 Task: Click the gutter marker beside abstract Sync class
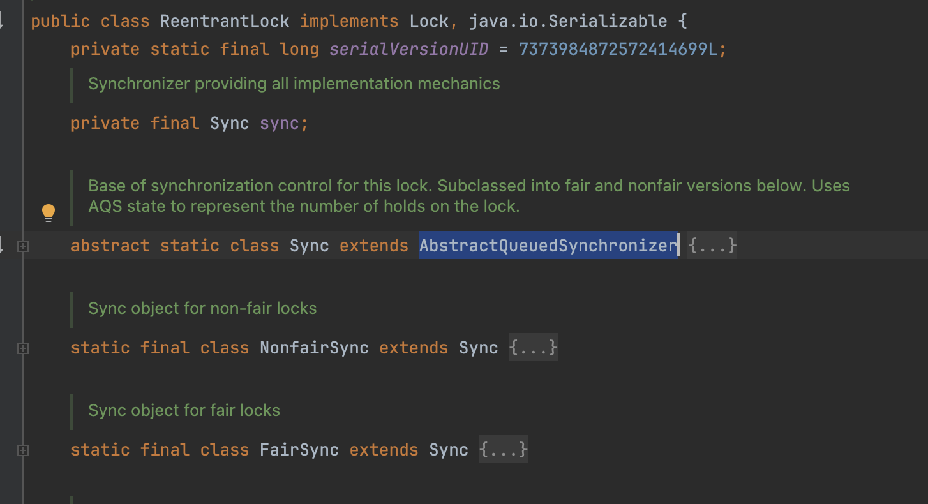tap(2, 246)
